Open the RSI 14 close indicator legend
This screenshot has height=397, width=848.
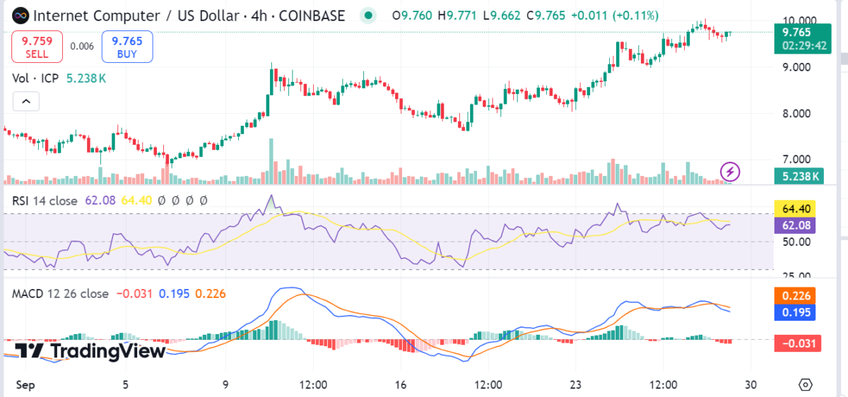pyautogui.click(x=45, y=201)
